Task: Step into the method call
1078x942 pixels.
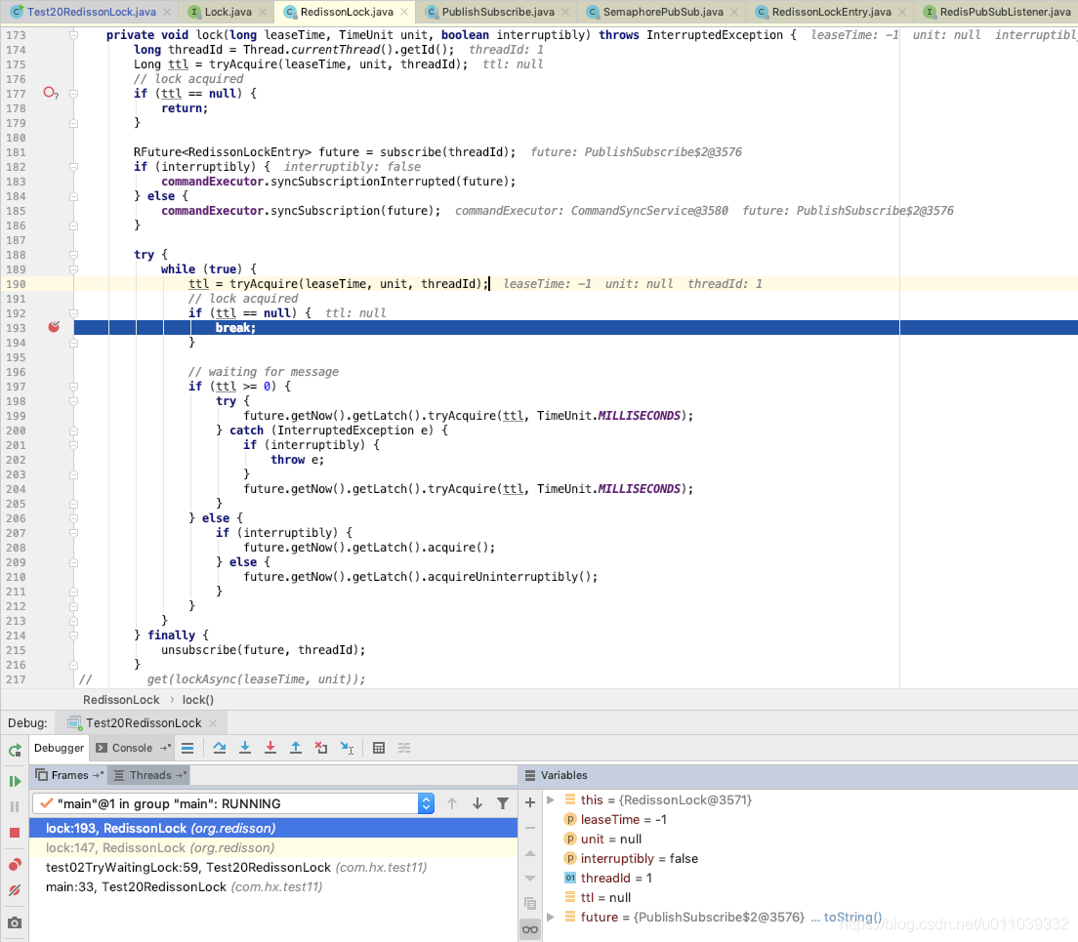Action: tap(245, 749)
